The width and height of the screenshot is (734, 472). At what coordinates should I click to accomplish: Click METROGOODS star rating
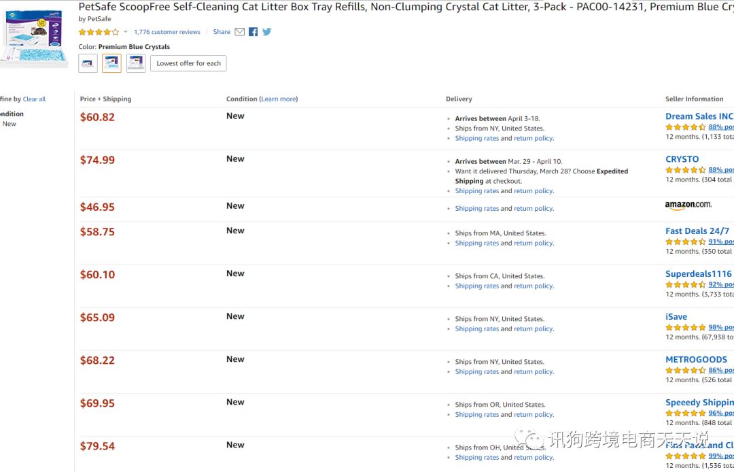[685, 370]
